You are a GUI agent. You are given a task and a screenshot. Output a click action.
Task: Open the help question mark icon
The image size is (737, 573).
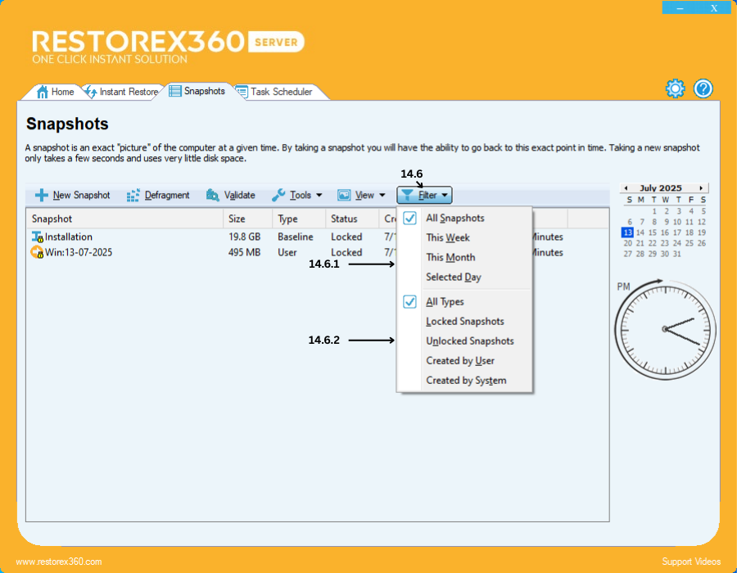(x=703, y=88)
